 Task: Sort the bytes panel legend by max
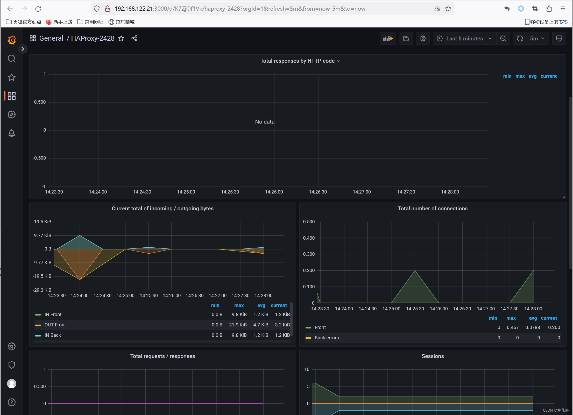coord(239,305)
